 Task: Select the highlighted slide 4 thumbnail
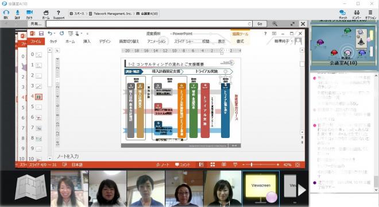coord(38,97)
